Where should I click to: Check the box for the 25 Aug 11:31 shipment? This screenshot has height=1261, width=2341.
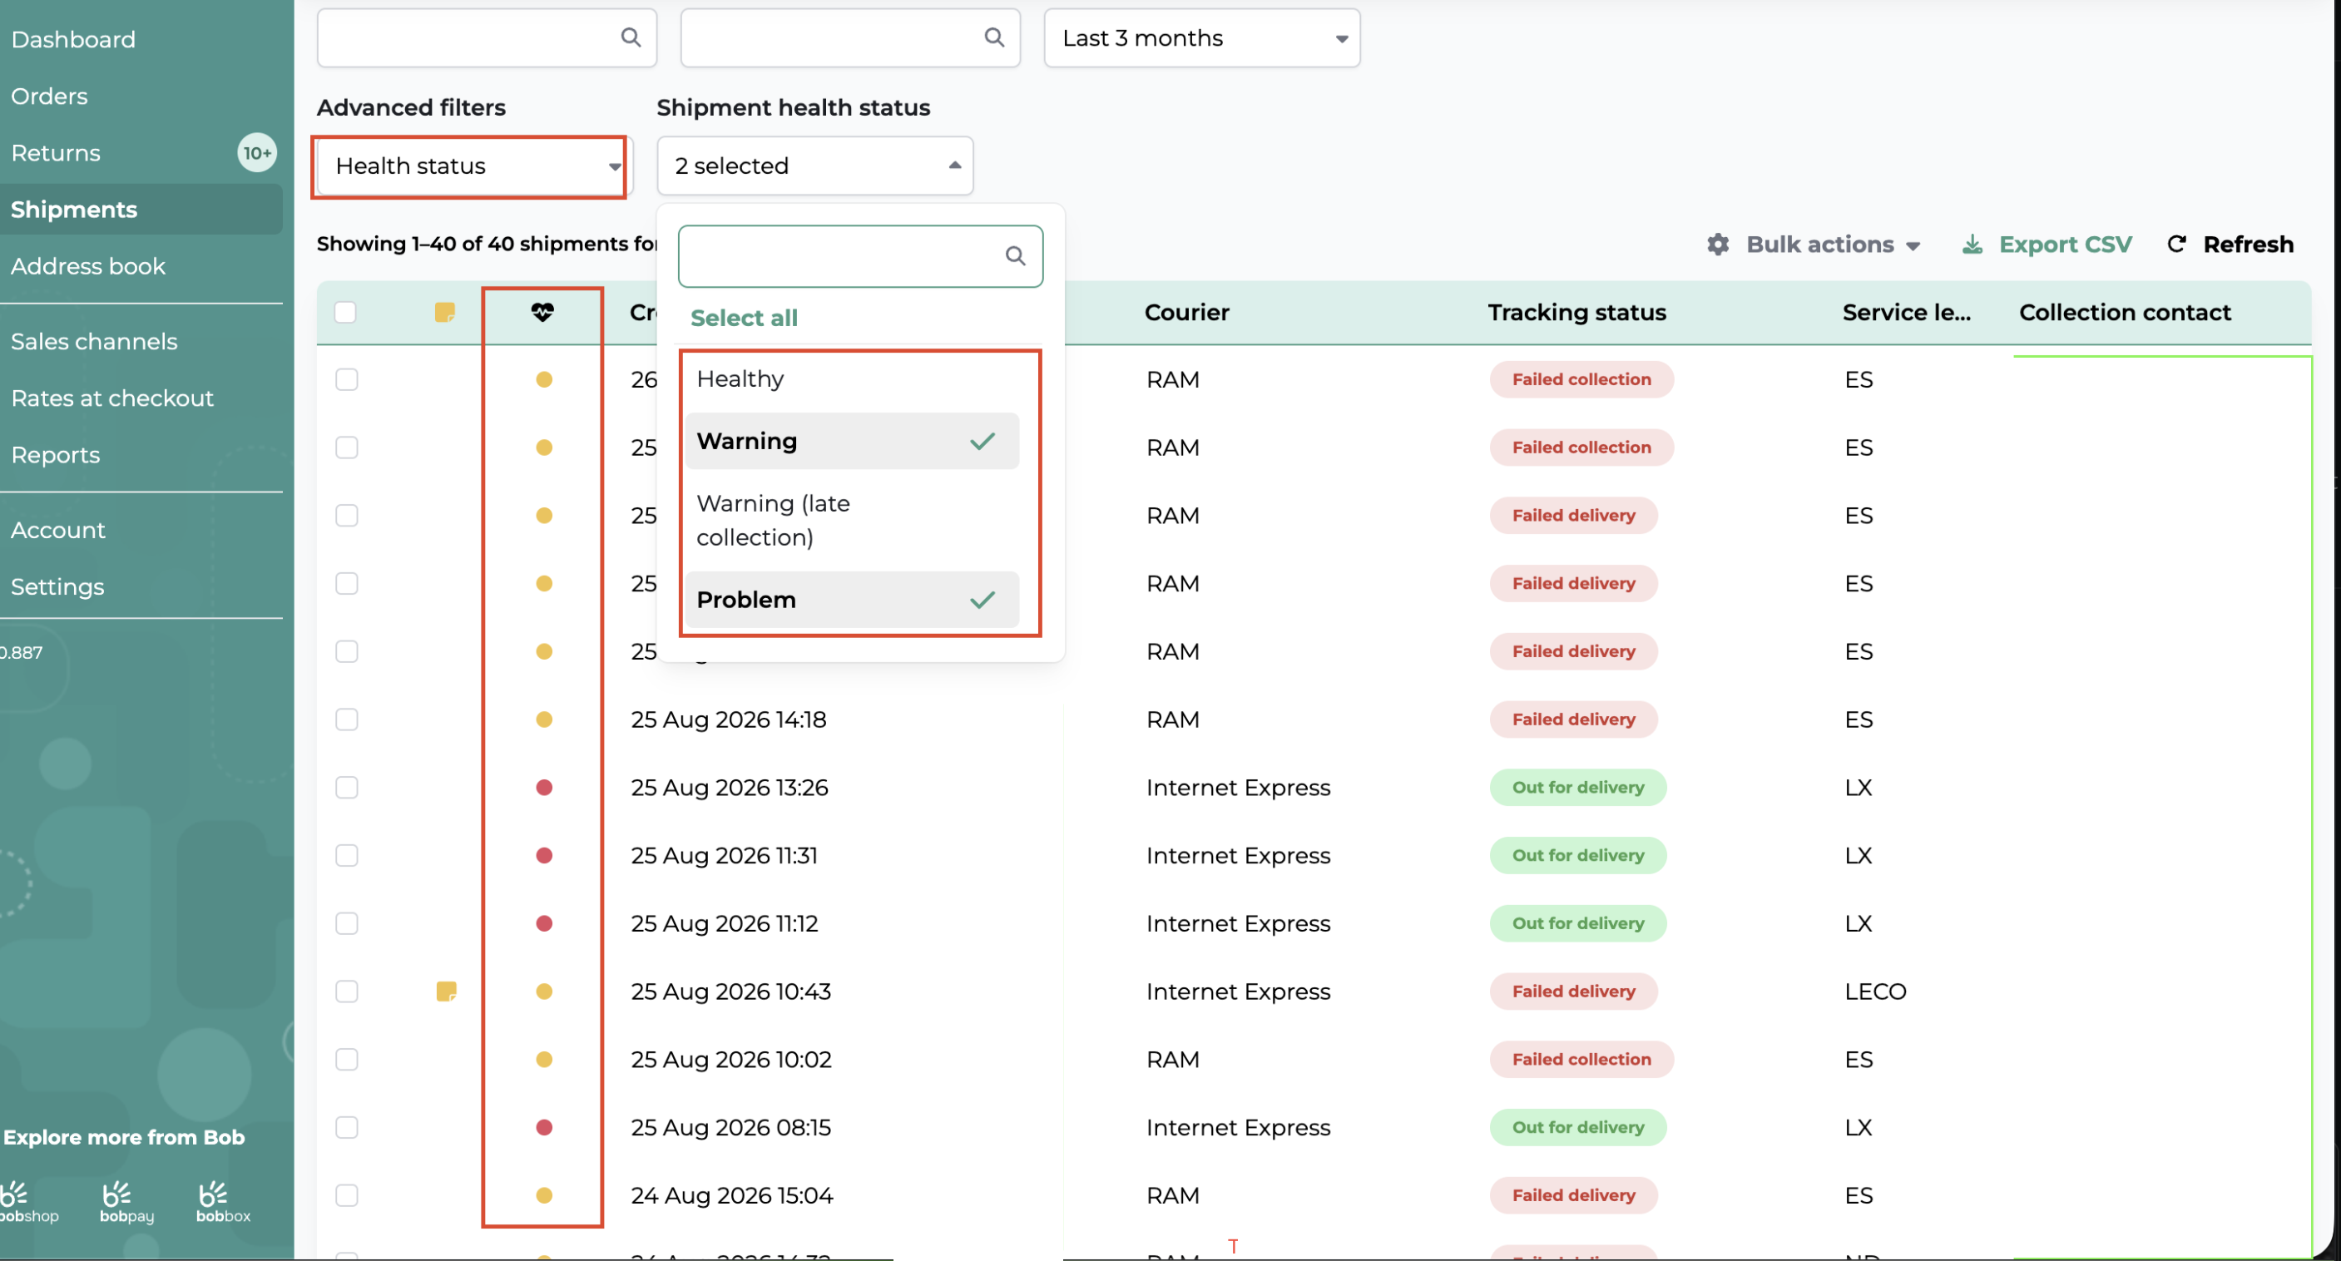coord(346,856)
